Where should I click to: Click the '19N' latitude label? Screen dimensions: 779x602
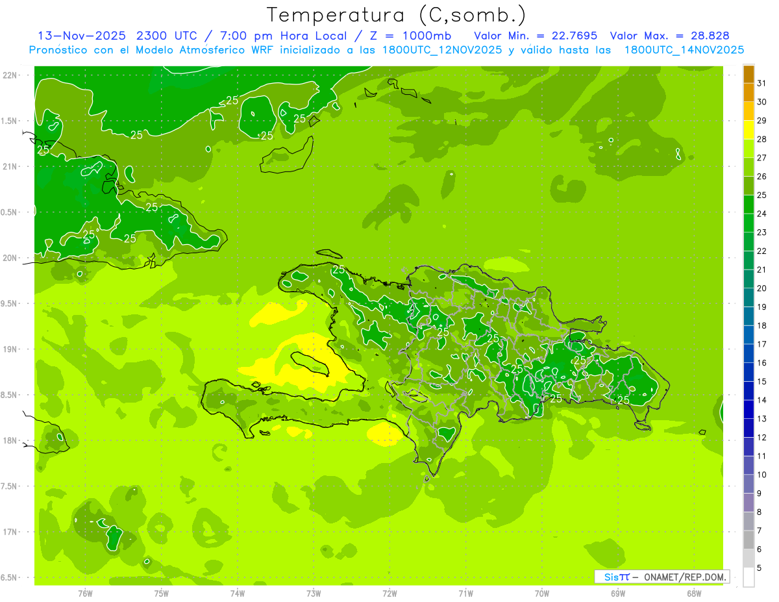10,349
